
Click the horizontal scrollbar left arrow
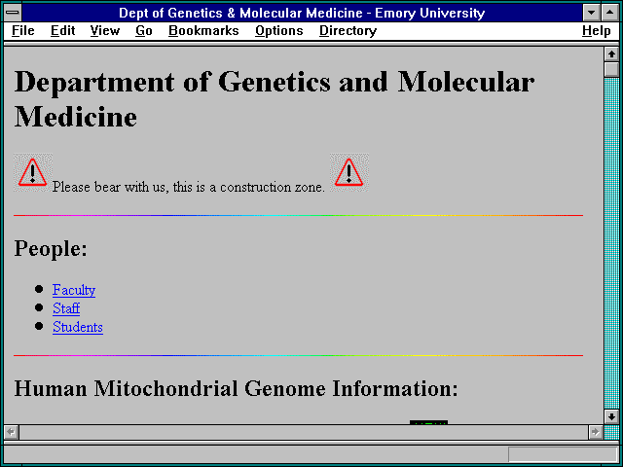click(11, 432)
